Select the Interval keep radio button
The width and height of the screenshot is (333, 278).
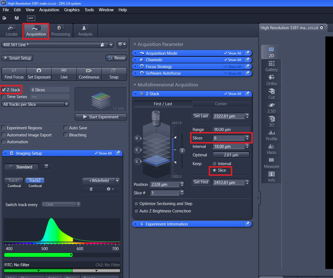tap(214, 164)
